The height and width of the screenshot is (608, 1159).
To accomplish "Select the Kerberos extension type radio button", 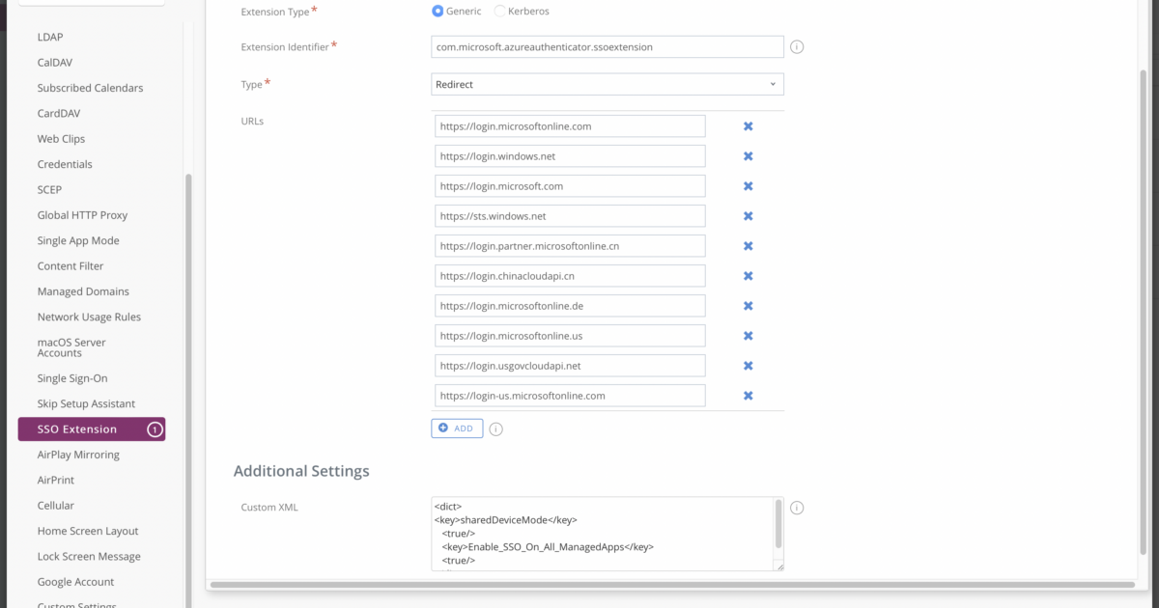I will [499, 11].
